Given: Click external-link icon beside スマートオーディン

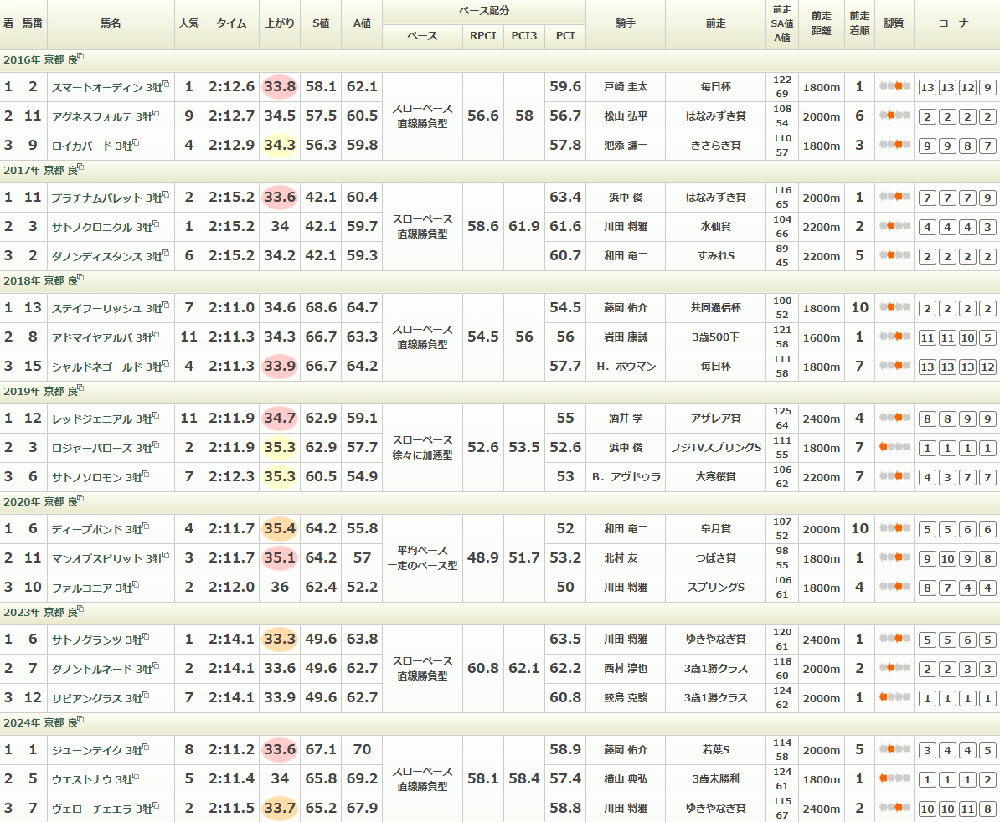Looking at the screenshot, I should pyautogui.click(x=166, y=85).
